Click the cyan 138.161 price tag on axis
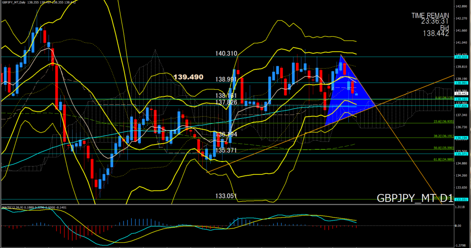Screen dimensions: 471x248 (x=461, y=99)
